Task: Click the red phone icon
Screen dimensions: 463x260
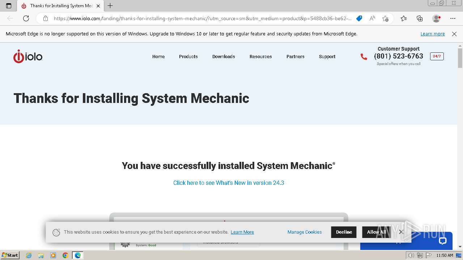Action: pyautogui.click(x=364, y=56)
